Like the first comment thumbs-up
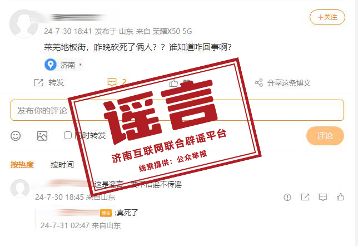Image resolution: width=358 pixels, height=246 pixels. tap(340, 196)
